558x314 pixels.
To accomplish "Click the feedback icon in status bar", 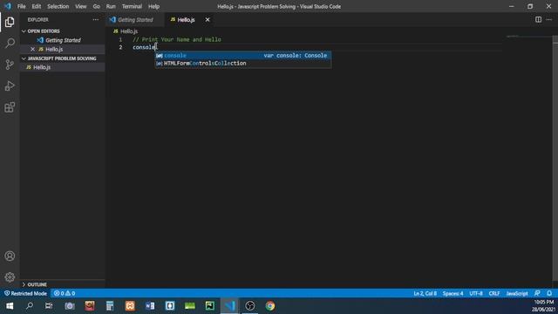I will tap(537, 293).
